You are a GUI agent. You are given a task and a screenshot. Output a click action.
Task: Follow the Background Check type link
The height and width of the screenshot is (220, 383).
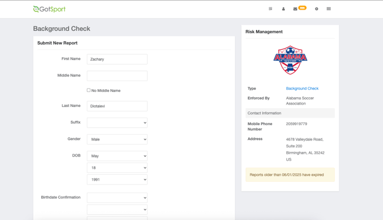coord(302,89)
